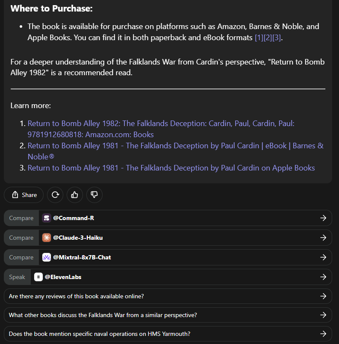Click citation reference [2]
This screenshot has height=344, width=339.
(268, 38)
